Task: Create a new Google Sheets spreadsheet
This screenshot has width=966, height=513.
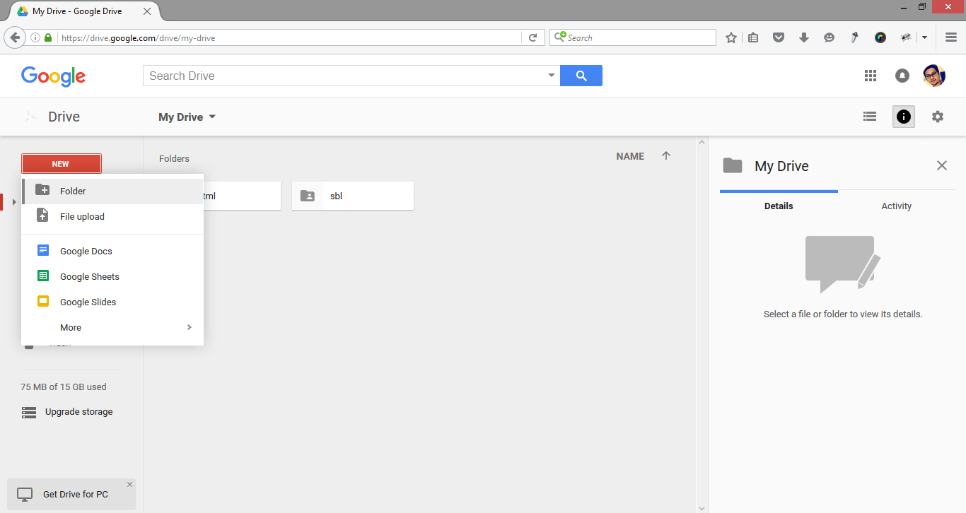Action: point(89,276)
